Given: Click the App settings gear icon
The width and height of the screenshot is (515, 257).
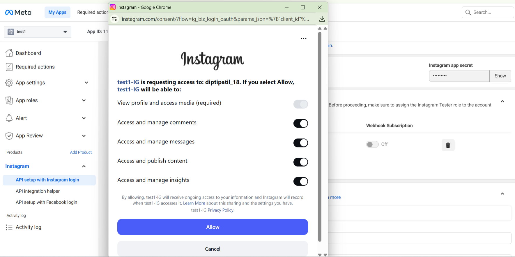Looking at the screenshot, I should pos(9,83).
